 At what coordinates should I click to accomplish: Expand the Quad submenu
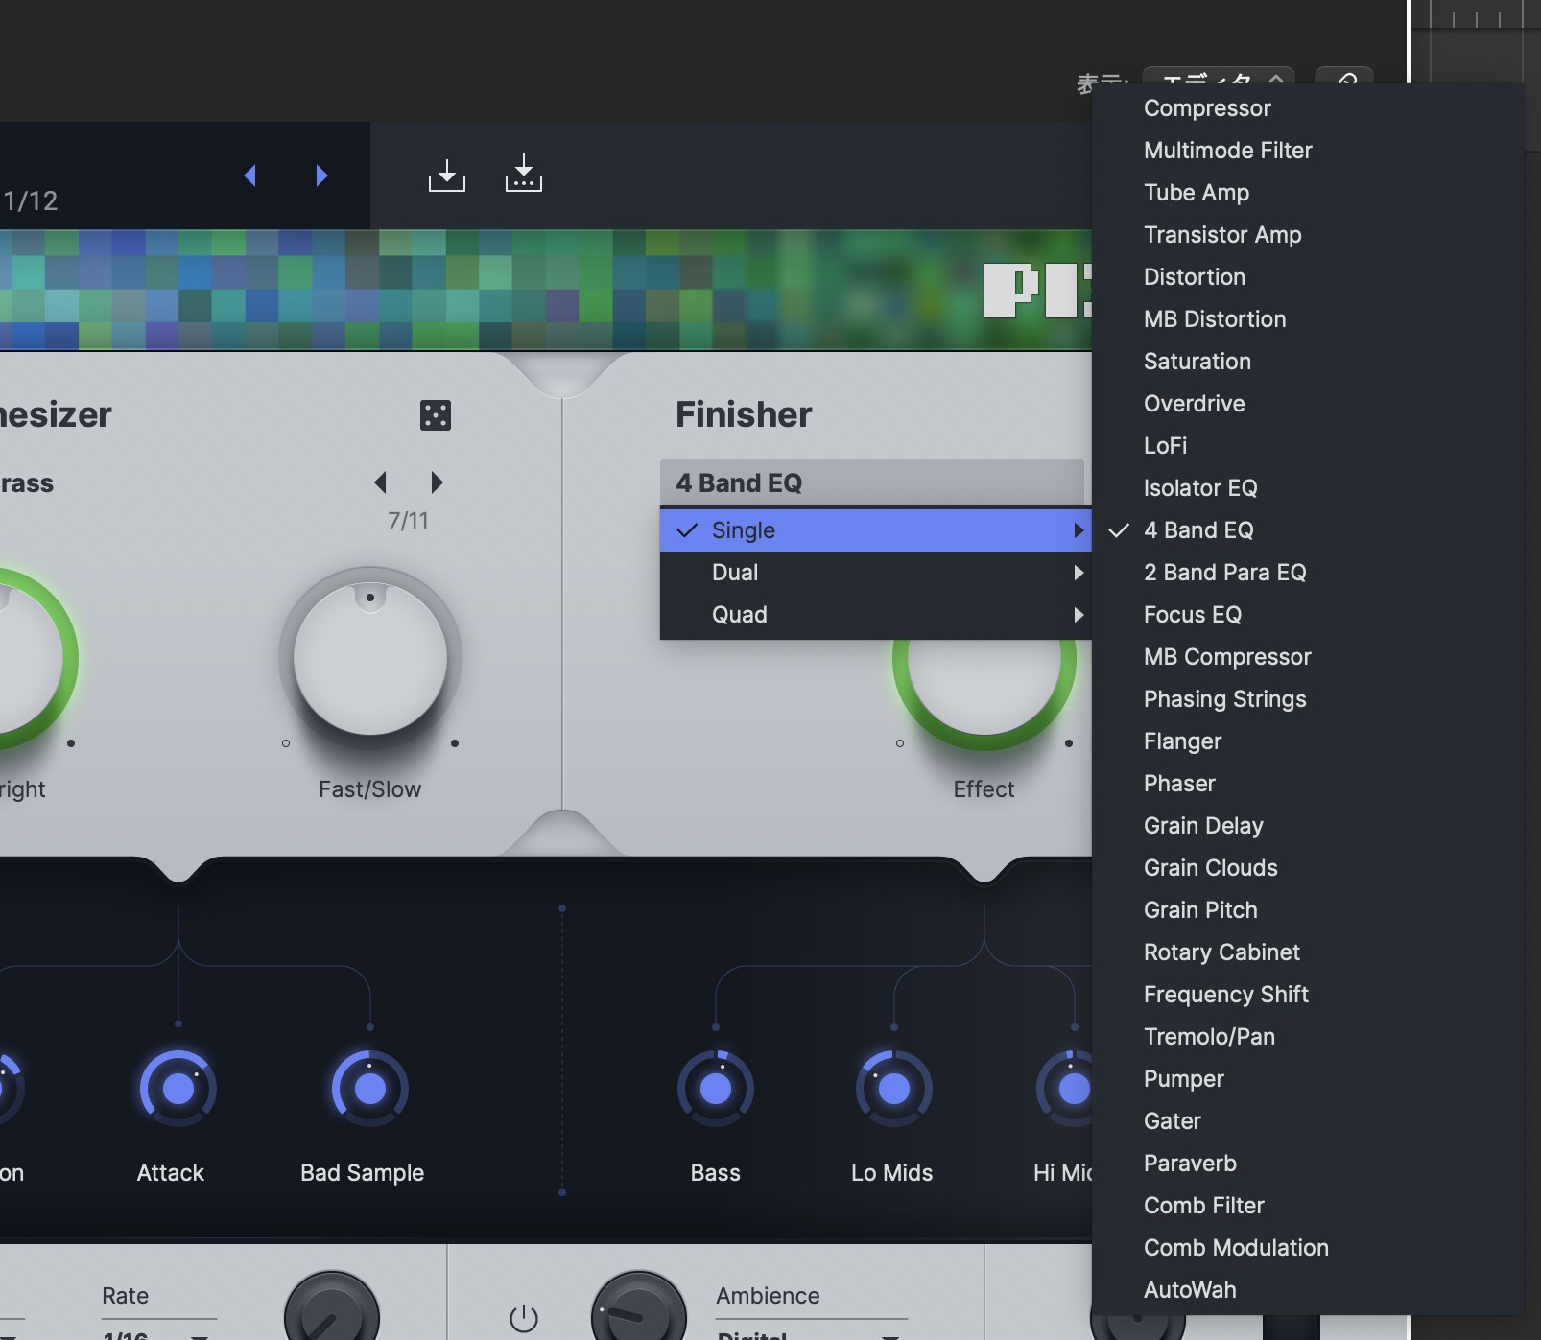[875, 615]
